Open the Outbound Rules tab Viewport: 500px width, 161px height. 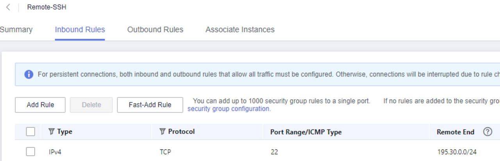pyautogui.click(x=155, y=30)
